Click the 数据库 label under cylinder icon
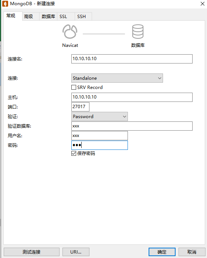 138,45
